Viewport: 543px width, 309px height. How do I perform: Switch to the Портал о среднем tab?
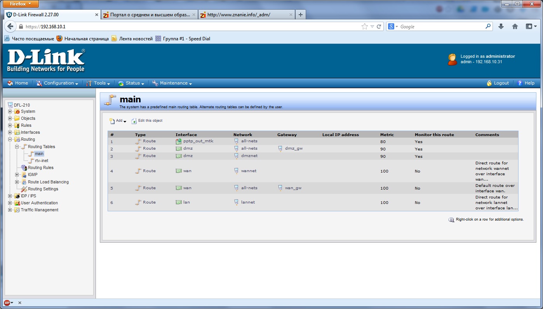[150, 15]
